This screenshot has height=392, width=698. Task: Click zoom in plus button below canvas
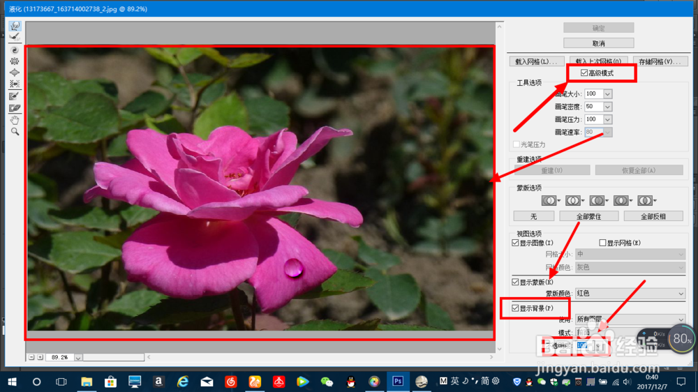[x=40, y=357]
